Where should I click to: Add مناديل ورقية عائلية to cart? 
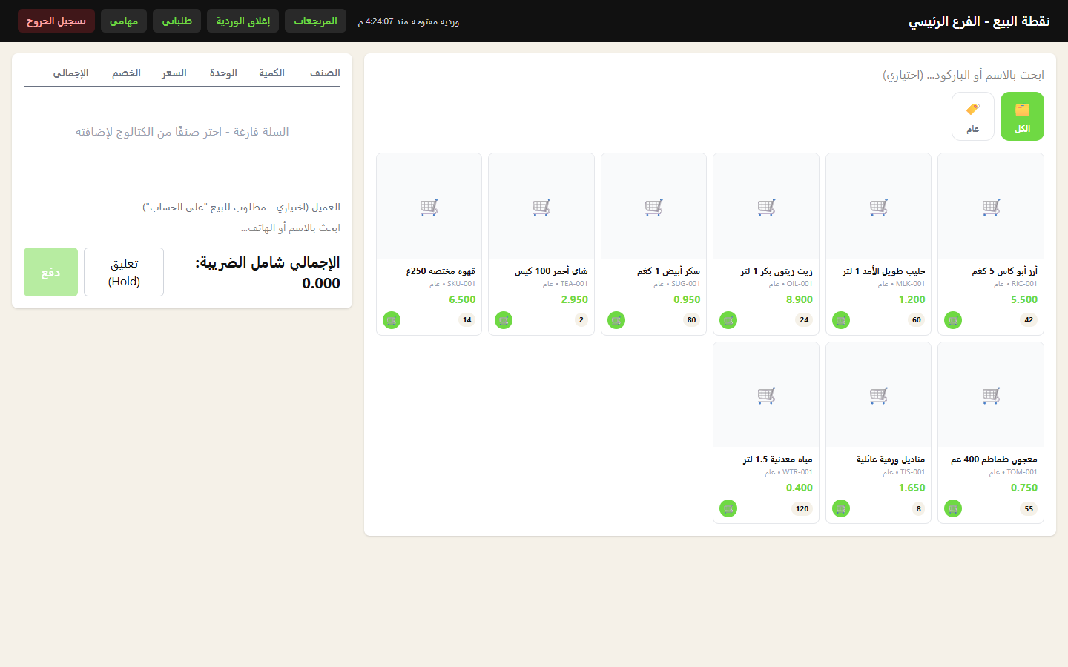pos(841,508)
